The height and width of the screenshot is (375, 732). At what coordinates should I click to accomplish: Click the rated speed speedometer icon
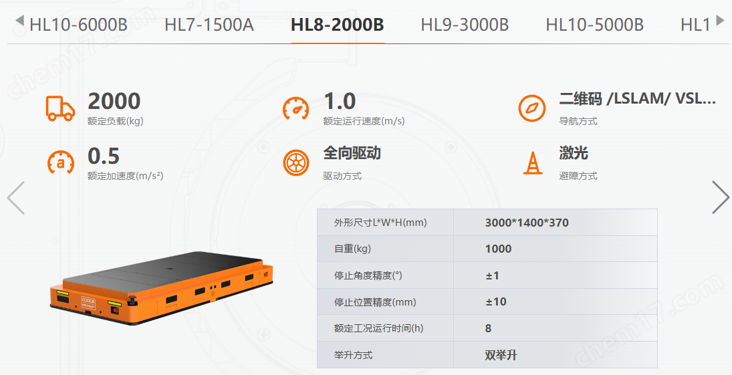click(296, 108)
